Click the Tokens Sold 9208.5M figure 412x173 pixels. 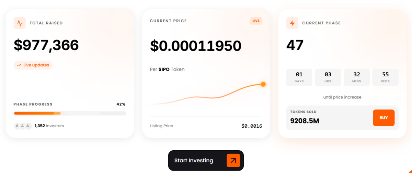[x=305, y=121]
